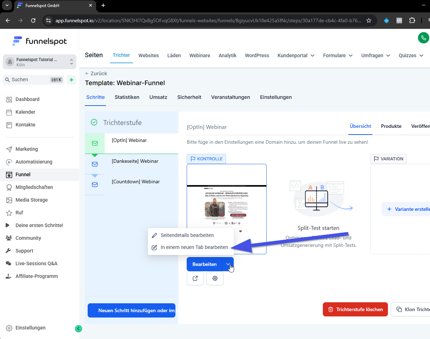
Task: Click the green phone call icon
Action: click(423, 38)
